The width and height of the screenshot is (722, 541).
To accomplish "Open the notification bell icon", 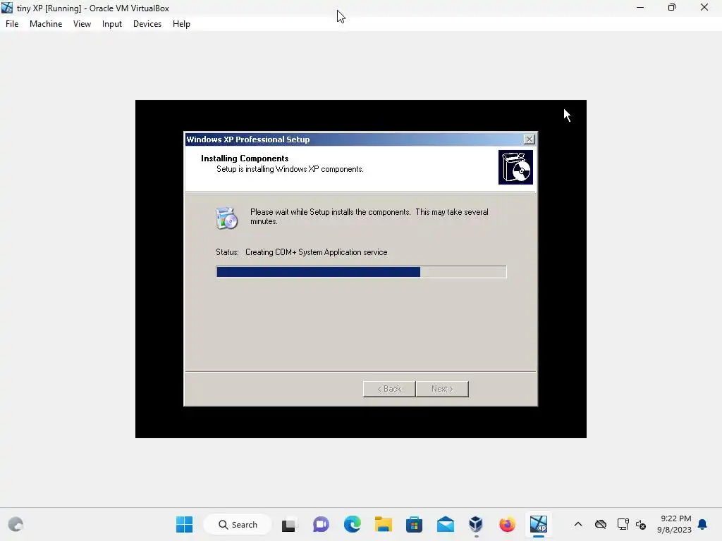I will (702, 524).
